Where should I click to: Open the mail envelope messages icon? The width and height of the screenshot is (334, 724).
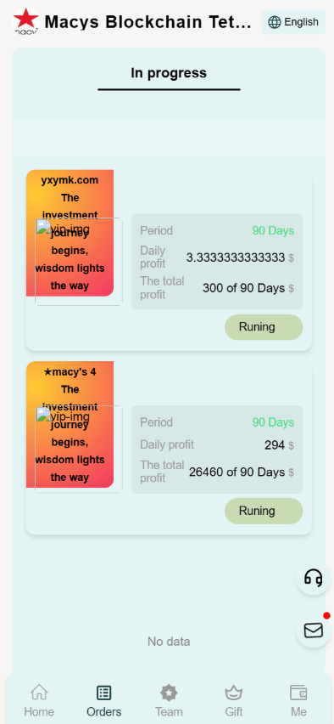pos(314,631)
